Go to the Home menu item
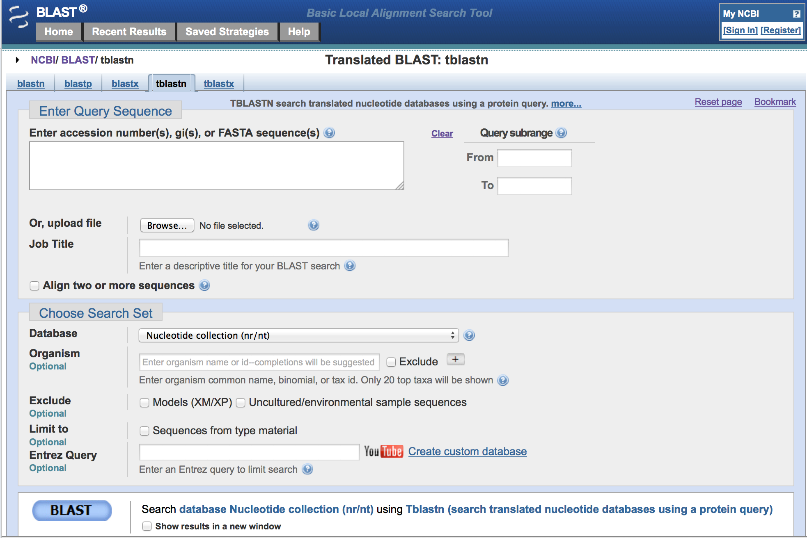The image size is (807, 538). [59, 32]
